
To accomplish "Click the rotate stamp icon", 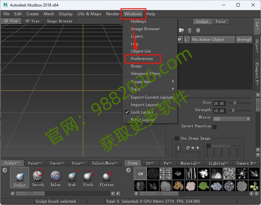I will 188,148.
